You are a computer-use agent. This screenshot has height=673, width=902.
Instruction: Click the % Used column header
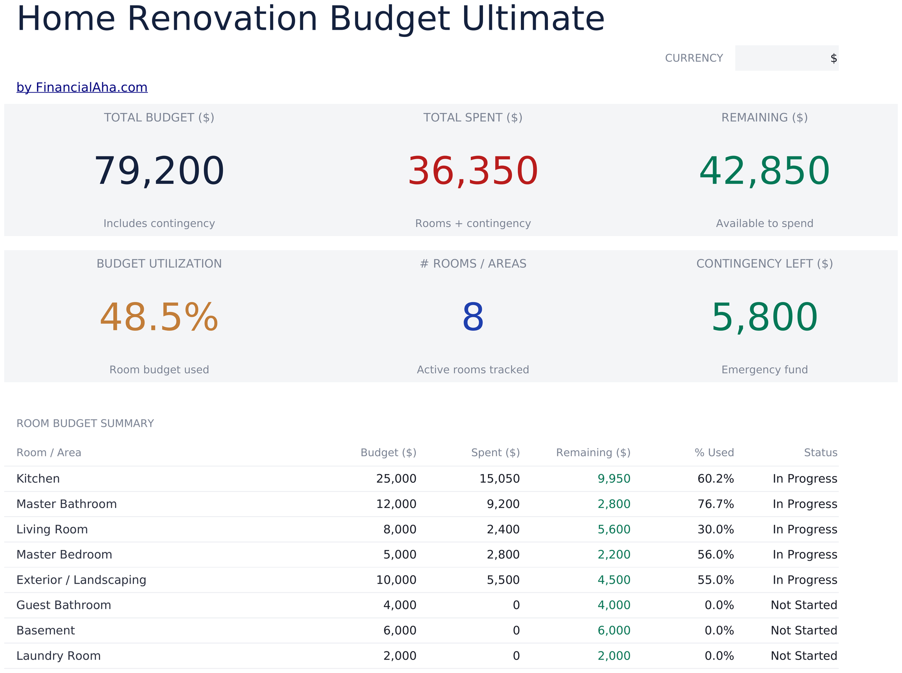(714, 453)
